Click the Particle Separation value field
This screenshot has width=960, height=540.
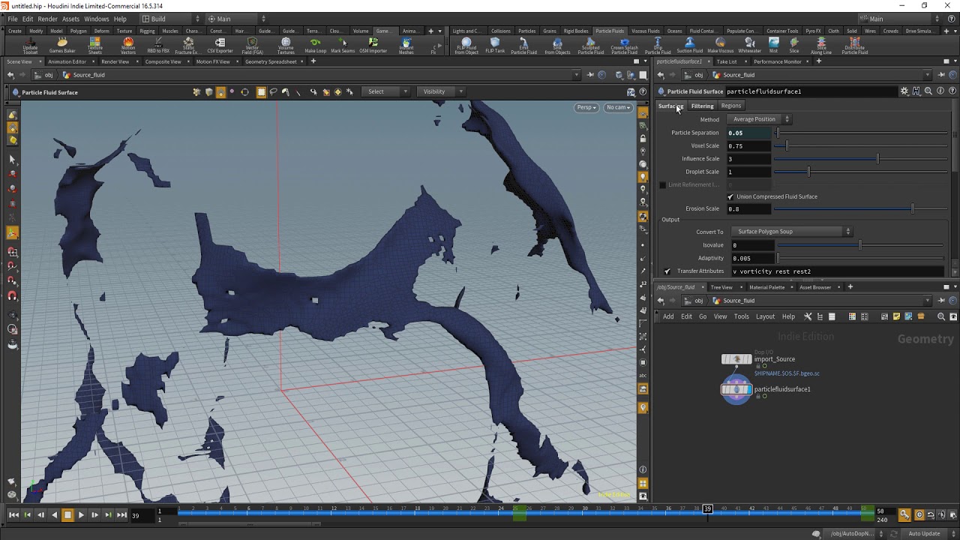pyautogui.click(x=748, y=133)
